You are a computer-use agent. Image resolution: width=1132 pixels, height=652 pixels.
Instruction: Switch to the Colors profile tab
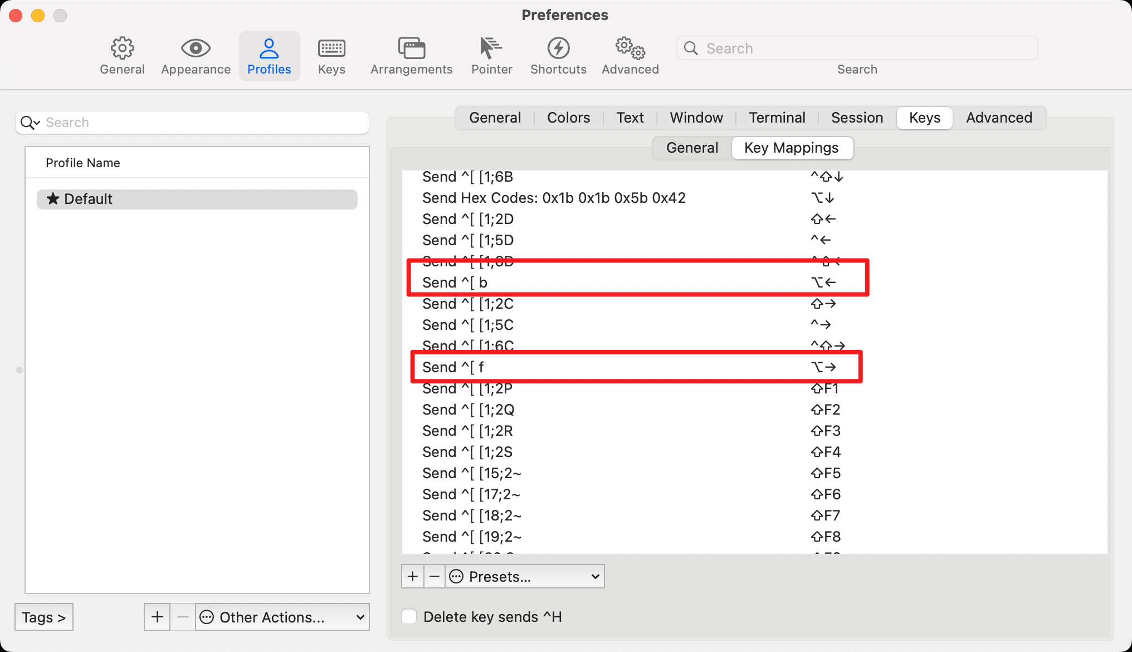click(568, 118)
